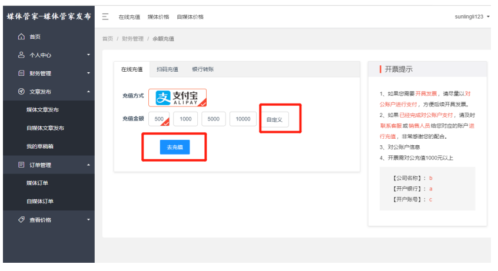Choose the 5000 recharge amount

coord(213,119)
